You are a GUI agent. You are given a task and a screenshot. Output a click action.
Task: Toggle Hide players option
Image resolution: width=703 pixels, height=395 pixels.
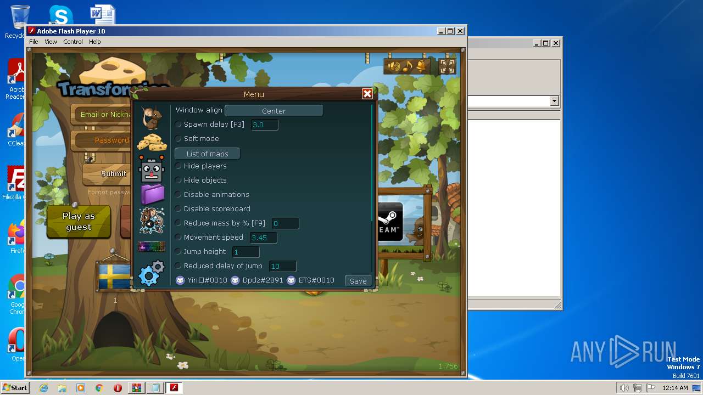[x=178, y=166]
